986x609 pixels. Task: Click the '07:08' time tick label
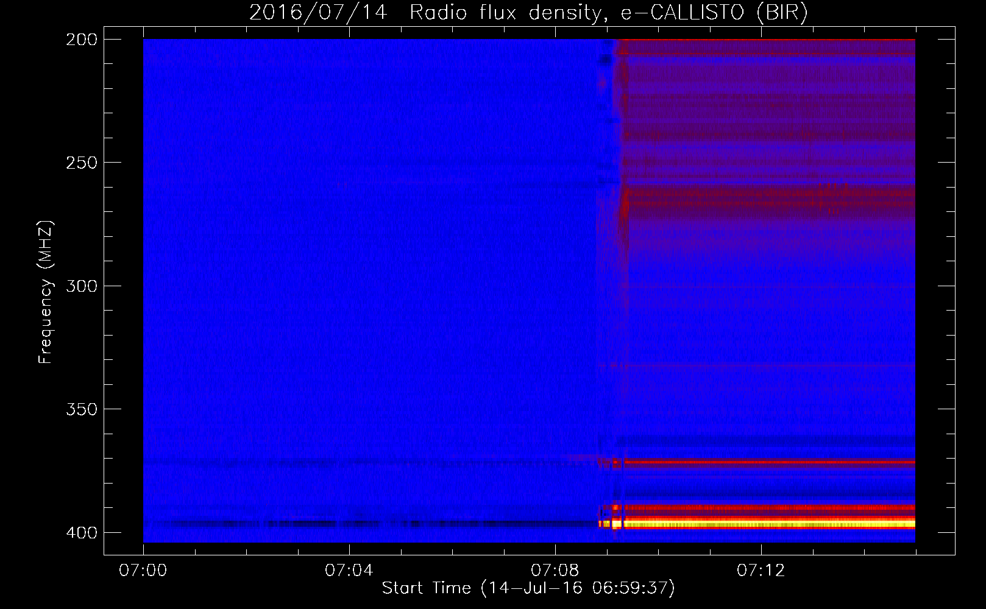[x=555, y=571]
